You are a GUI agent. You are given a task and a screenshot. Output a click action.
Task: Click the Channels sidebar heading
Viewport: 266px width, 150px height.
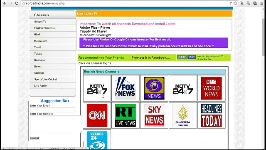click(42, 15)
